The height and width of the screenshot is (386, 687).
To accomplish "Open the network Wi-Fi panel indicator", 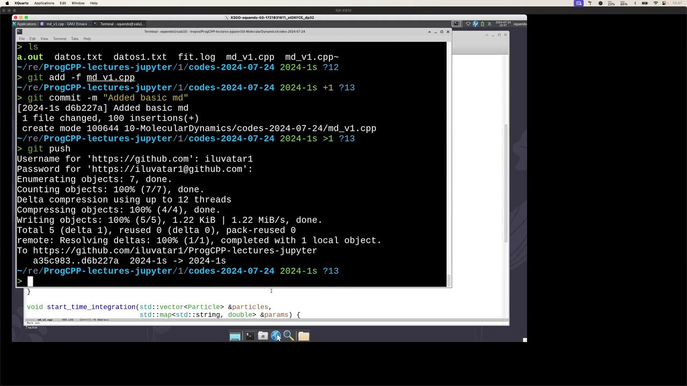I will tap(468, 24).
